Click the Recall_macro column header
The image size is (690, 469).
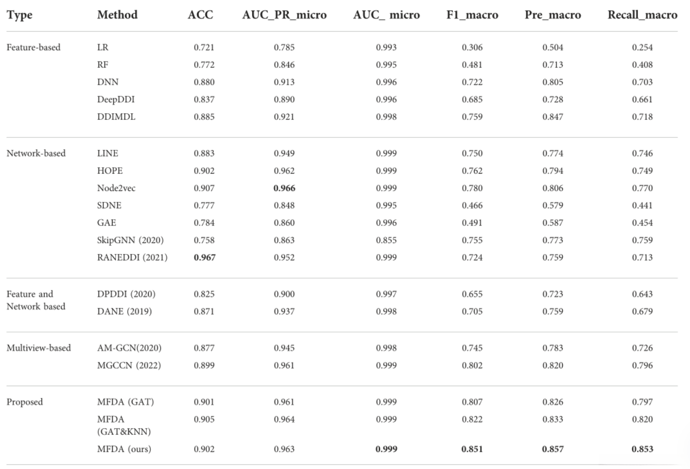[x=642, y=15]
